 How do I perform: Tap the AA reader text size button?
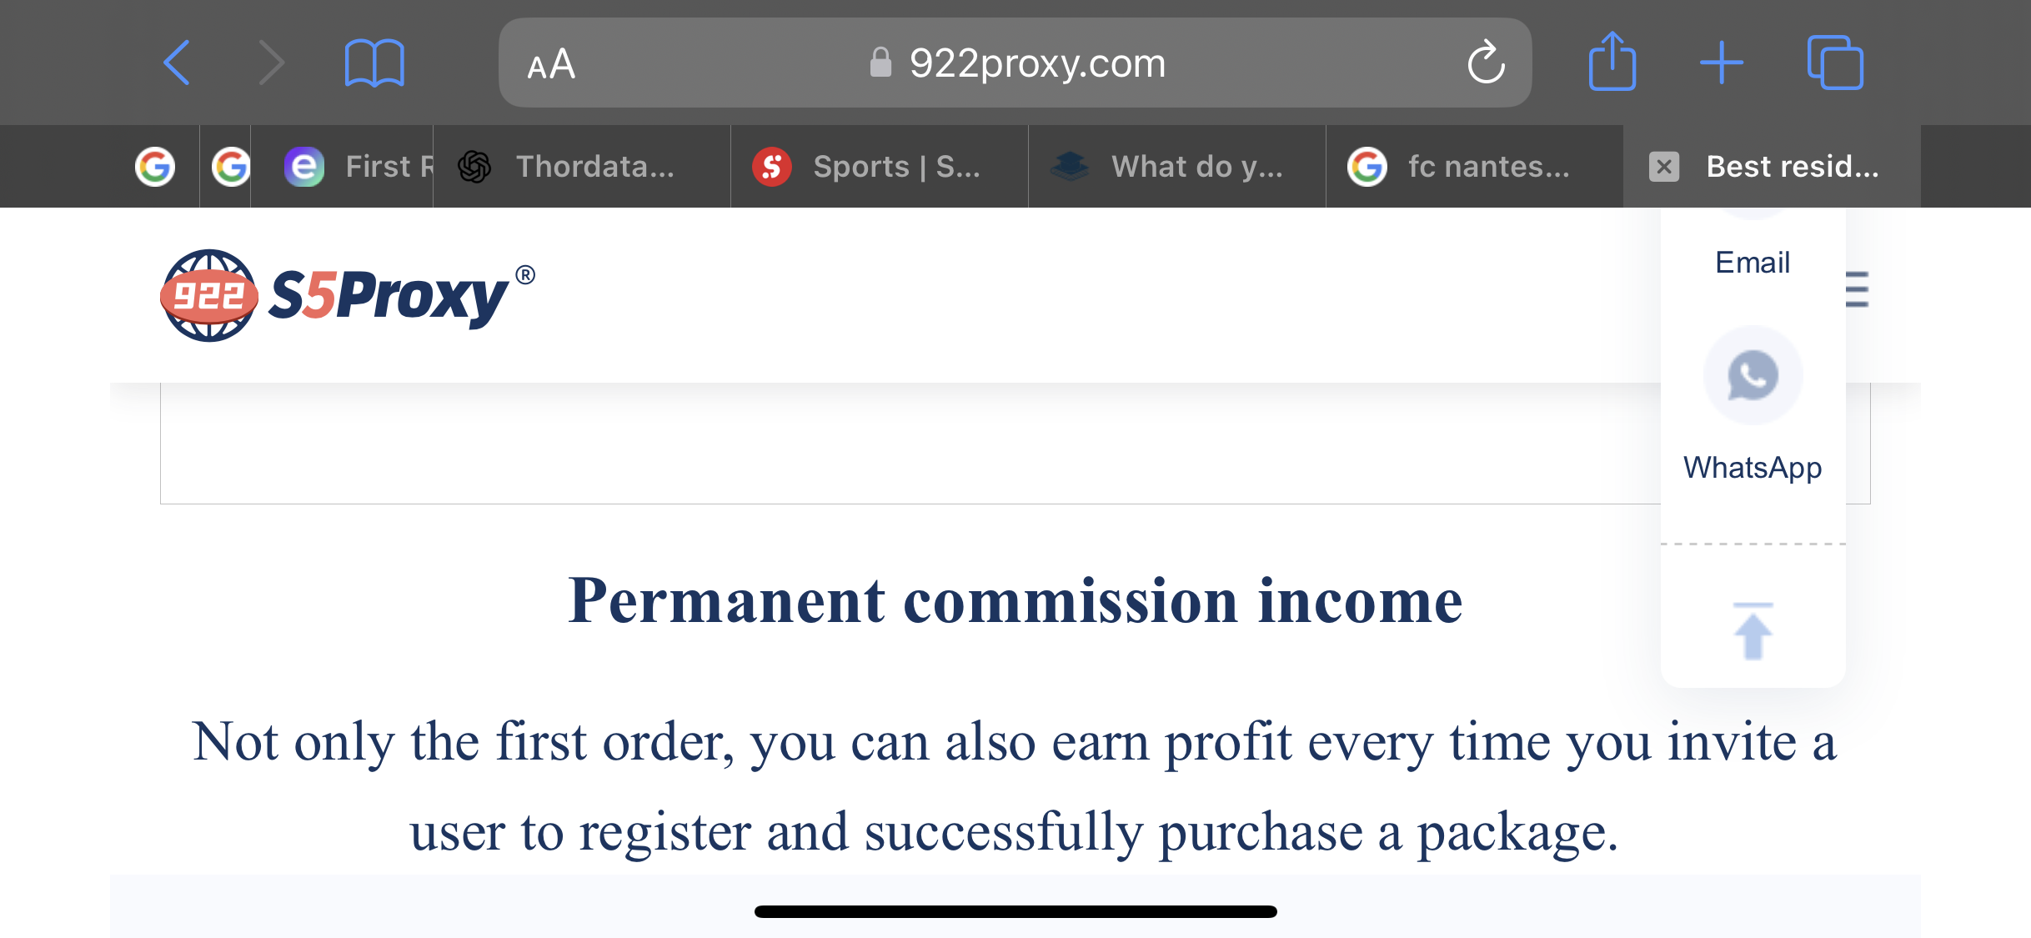click(551, 64)
